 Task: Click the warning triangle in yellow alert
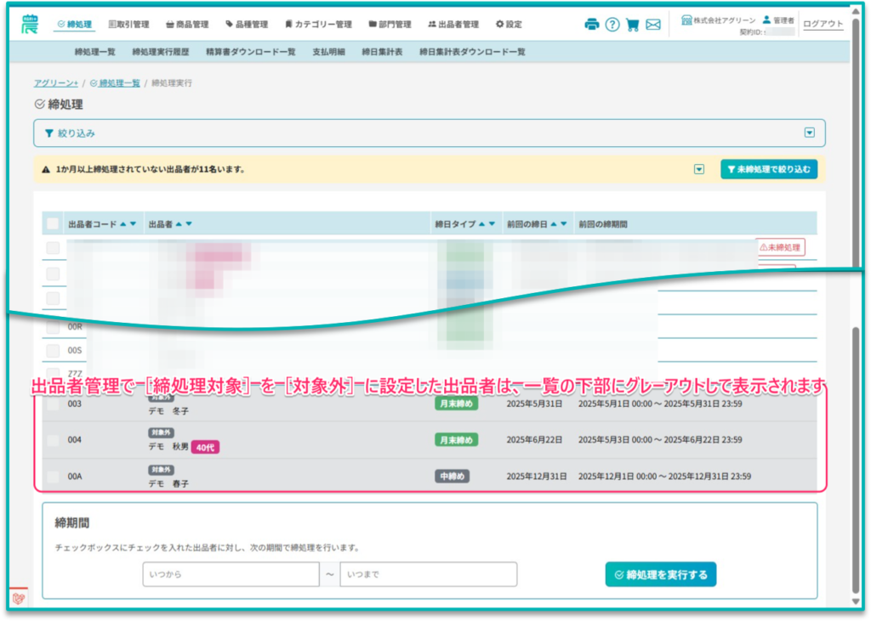(x=46, y=169)
